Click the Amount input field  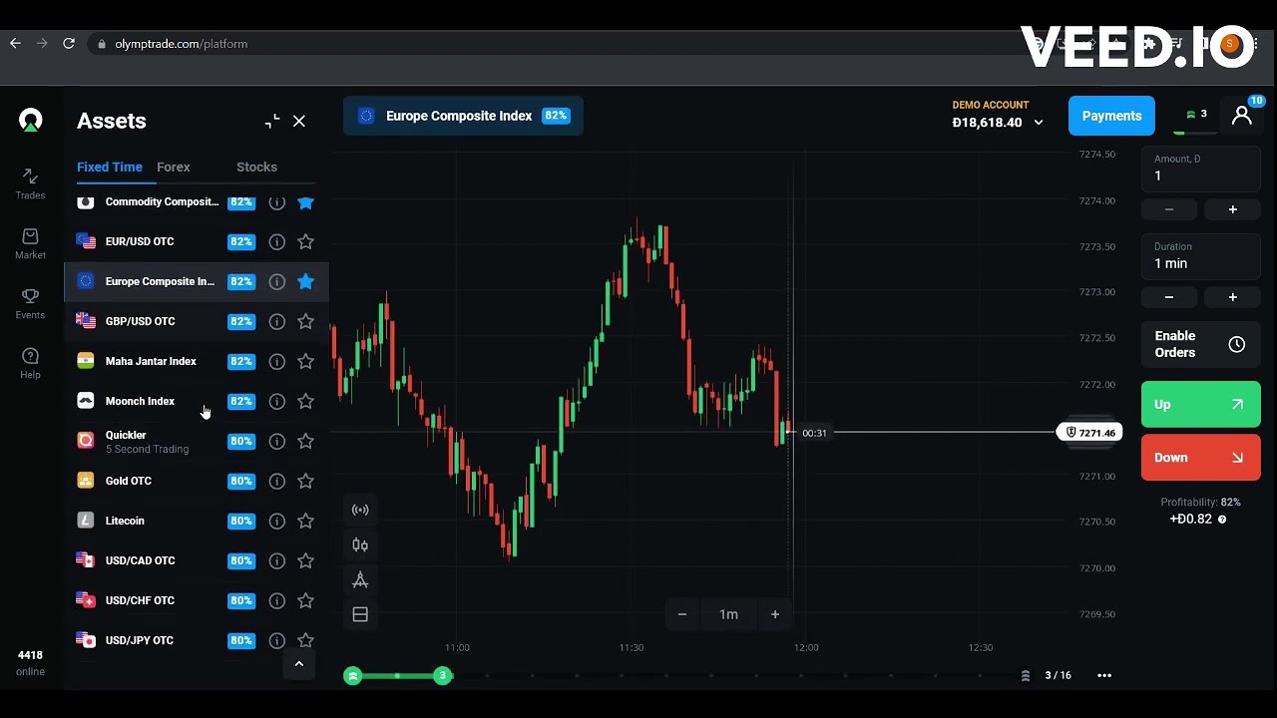1200,169
